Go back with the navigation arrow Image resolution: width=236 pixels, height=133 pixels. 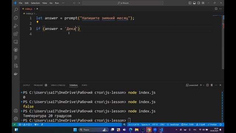pyautogui.click(x=74, y=3)
